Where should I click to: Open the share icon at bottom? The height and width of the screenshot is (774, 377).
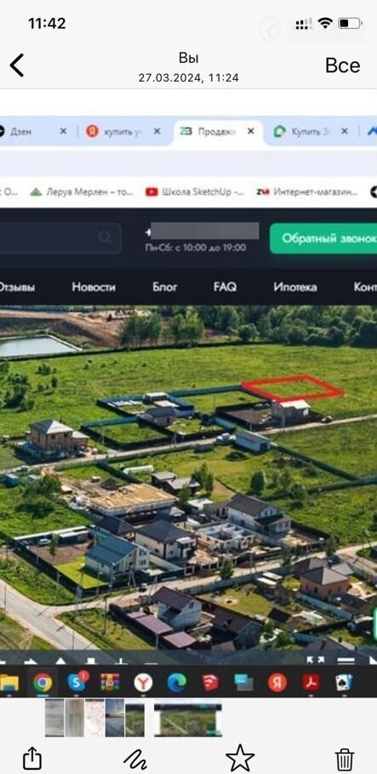point(32,758)
